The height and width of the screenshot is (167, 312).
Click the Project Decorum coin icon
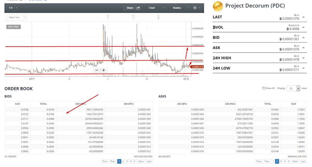coord(218,6)
